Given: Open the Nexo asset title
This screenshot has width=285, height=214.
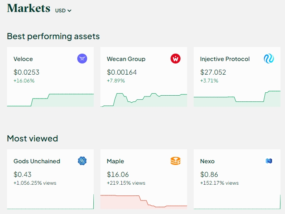Looking at the screenshot, I should point(207,161).
